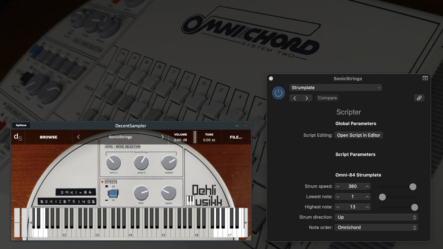
Task: Select next DecentSampler preset arrow
Action: (x=162, y=137)
